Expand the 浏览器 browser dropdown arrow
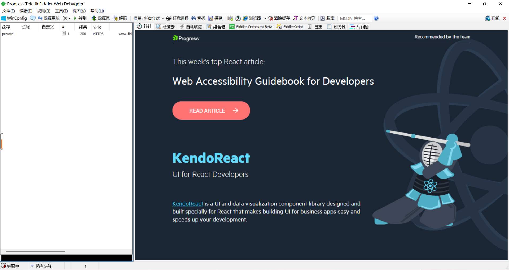The width and height of the screenshot is (509, 270). point(265,19)
